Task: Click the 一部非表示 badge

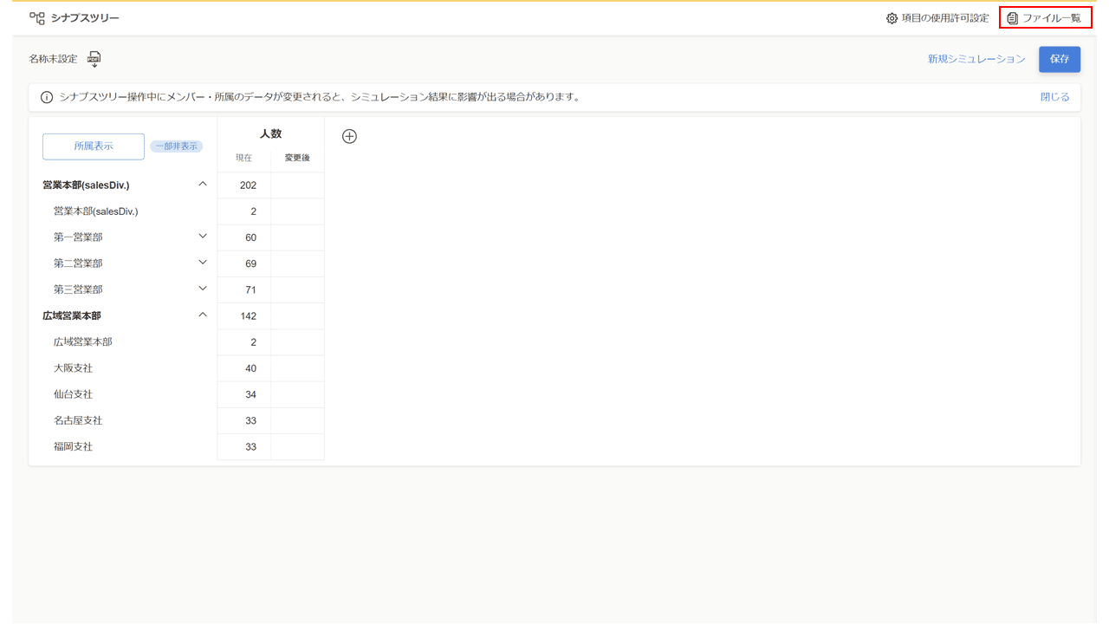Action: click(x=176, y=146)
